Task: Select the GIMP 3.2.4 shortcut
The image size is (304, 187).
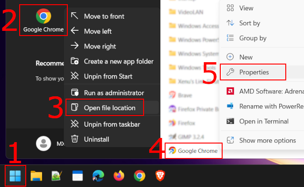Action: [186, 137]
